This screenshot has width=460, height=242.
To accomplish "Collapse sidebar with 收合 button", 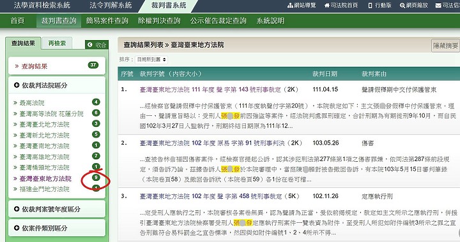I will pos(97,45).
